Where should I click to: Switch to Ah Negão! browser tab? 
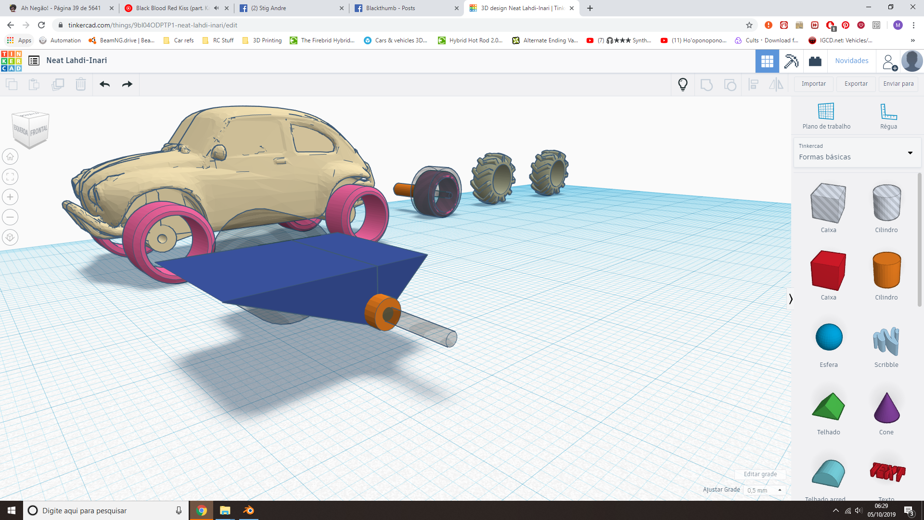(x=61, y=8)
